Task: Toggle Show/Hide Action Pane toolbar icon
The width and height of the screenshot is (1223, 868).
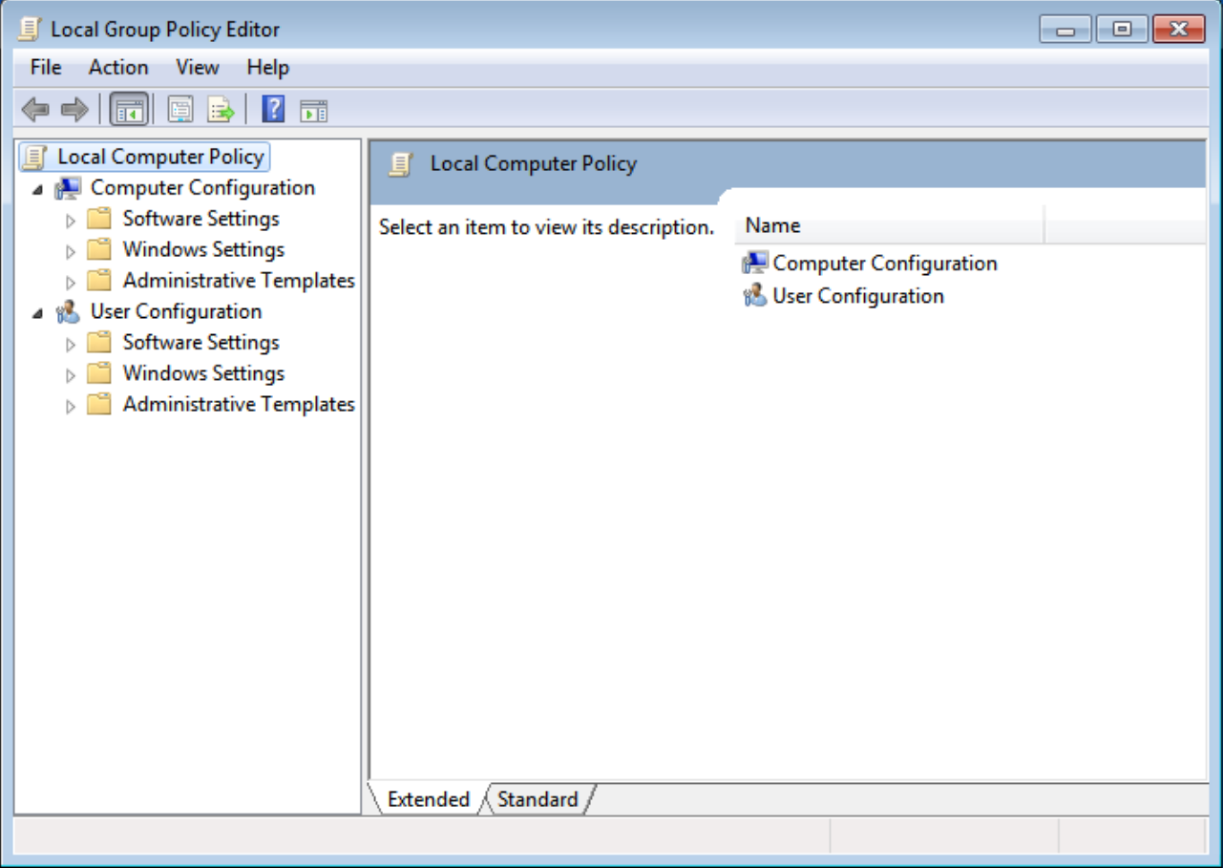Action: pos(314,110)
